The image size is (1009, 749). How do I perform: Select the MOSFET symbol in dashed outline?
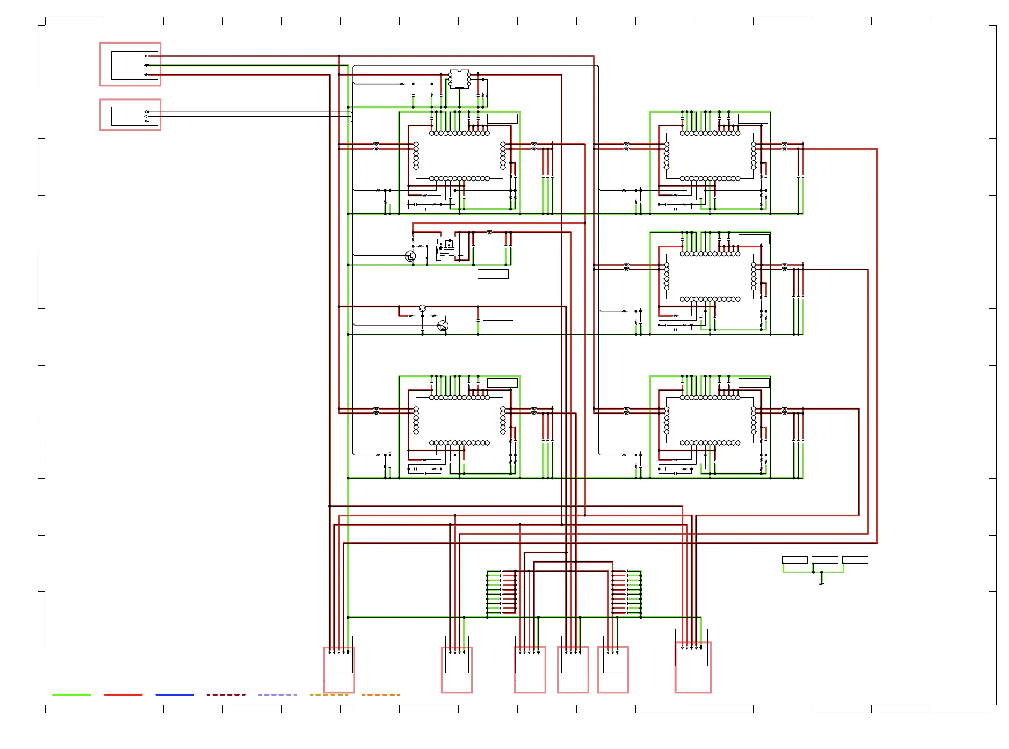(449, 247)
